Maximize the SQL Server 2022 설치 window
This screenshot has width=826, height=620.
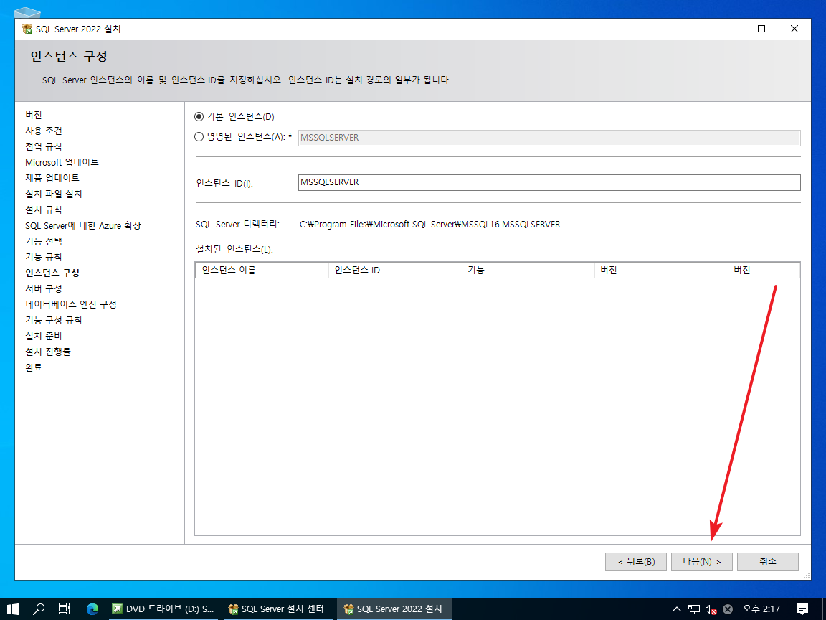761,29
